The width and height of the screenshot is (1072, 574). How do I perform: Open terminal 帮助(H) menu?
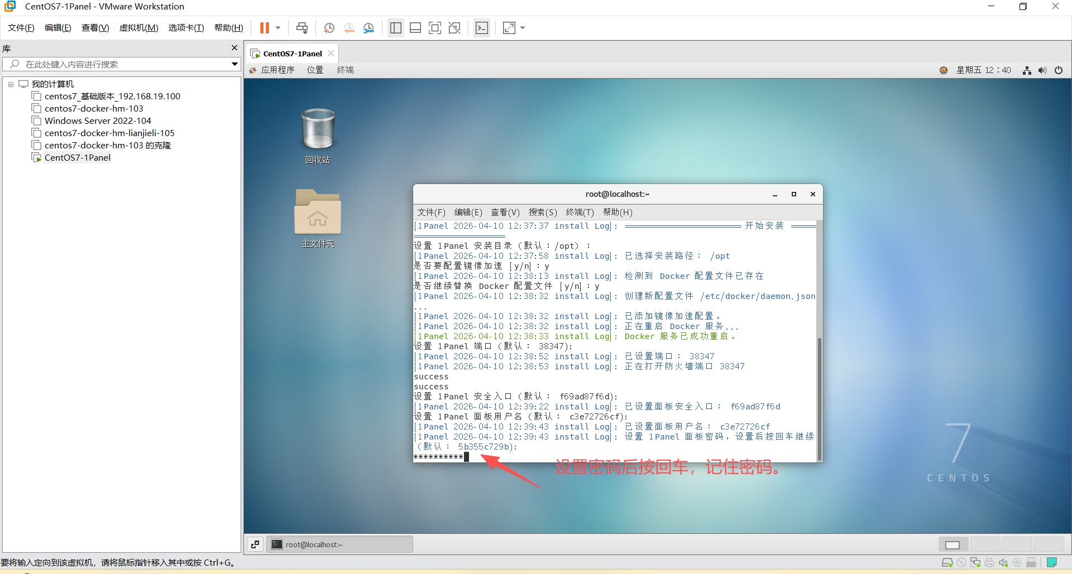tap(618, 213)
